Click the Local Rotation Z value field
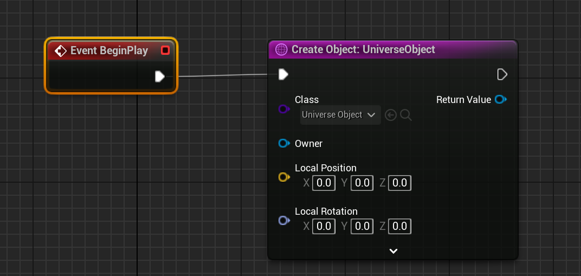The width and height of the screenshot is (581, 276). 399,226
